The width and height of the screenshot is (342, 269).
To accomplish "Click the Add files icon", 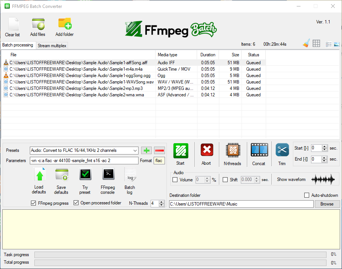I will [x=38, y=23].
